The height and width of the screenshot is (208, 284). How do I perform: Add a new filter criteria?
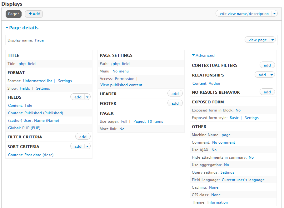click(83, 137)
